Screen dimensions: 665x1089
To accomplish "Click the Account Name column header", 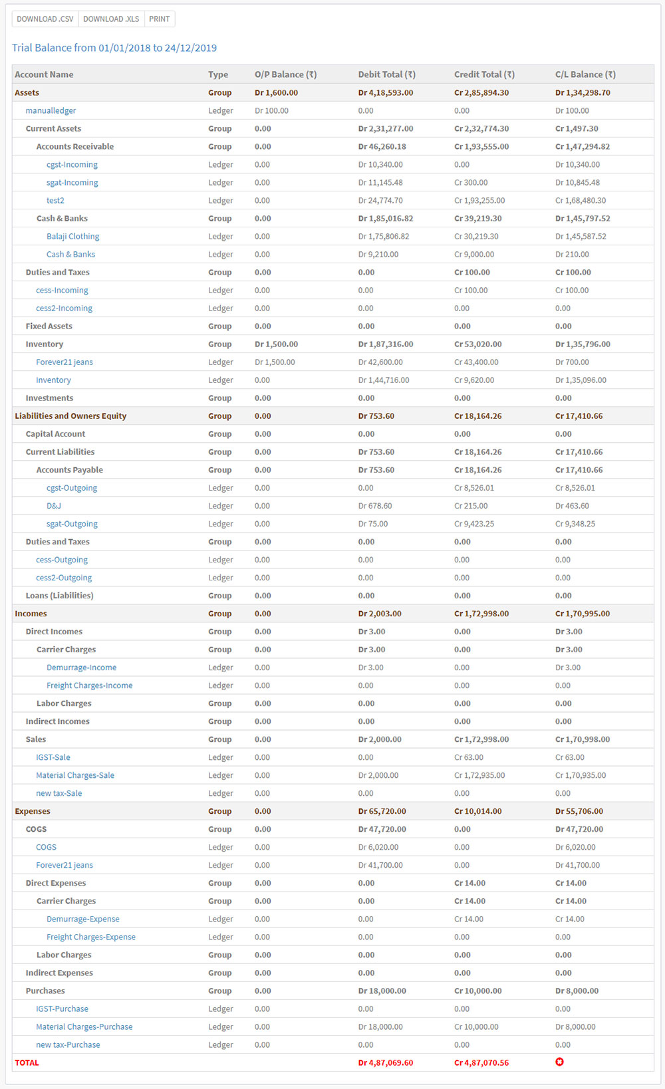I will point(44,74).
